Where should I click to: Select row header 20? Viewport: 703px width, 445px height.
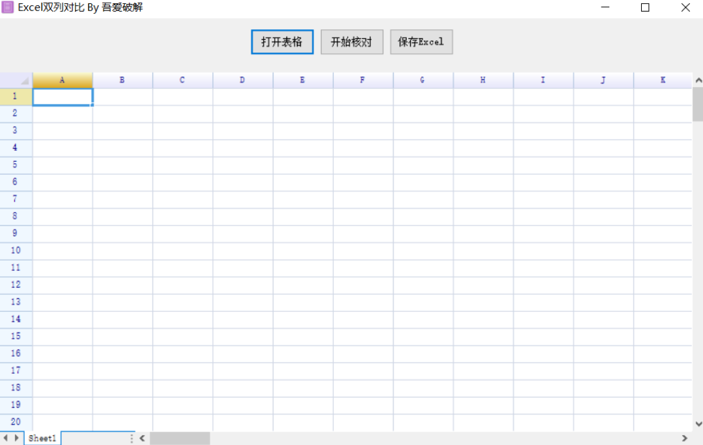(x=15, y=422)
